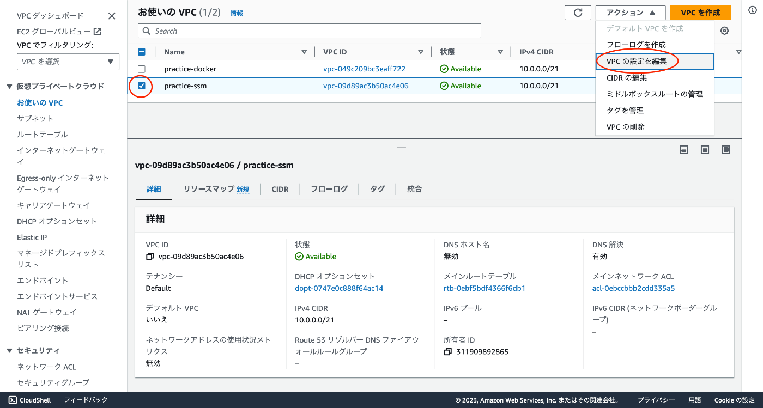Sort by 状態 column arrow
Image resolution: width=763 pixels, height=408 pixels.
point(500,52)
